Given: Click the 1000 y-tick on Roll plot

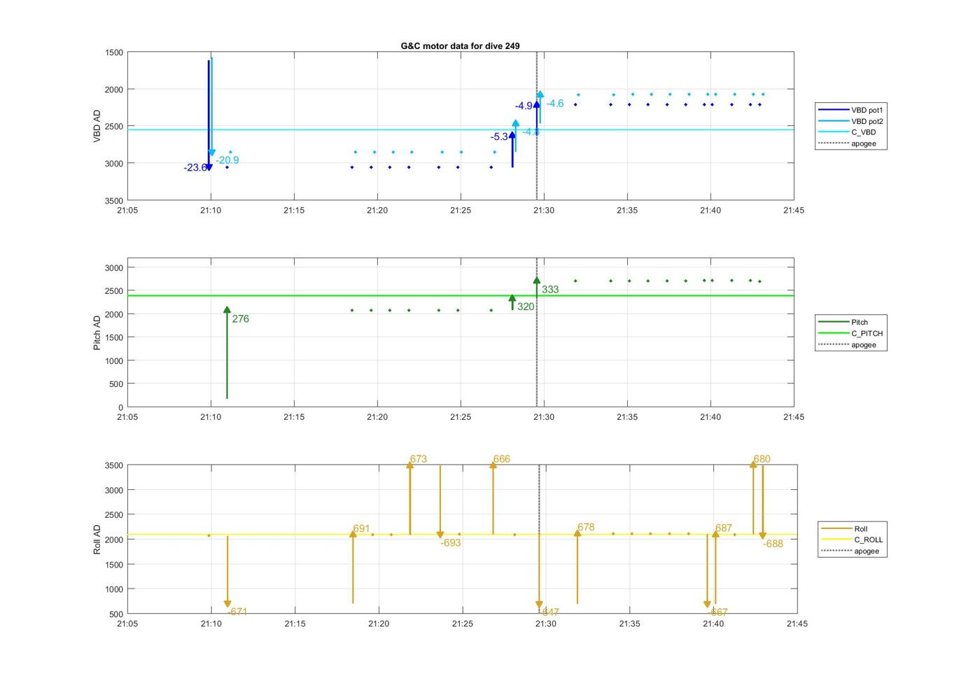Looking at the screenshot, I should [x=114, y=589].
